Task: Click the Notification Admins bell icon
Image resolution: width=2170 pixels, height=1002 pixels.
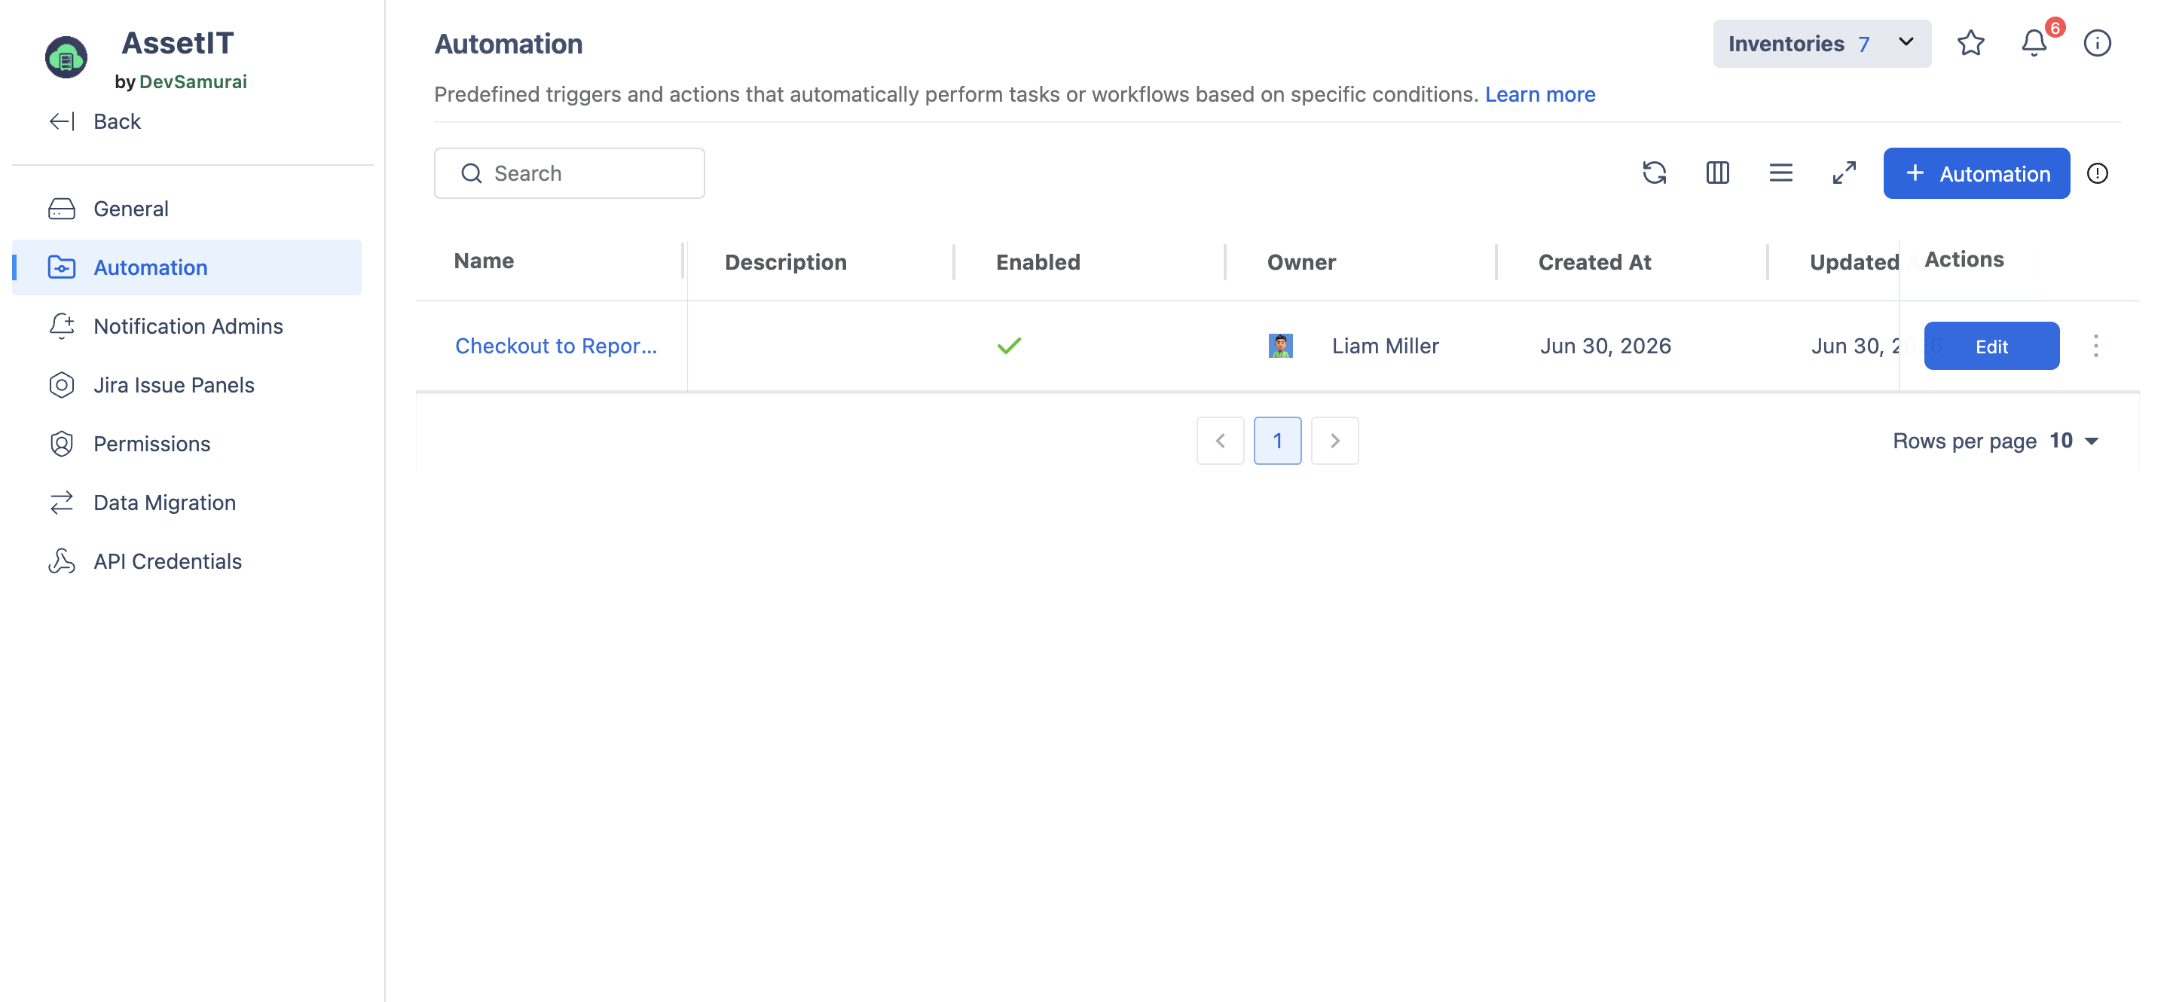Action: click(x=62, y=326)
